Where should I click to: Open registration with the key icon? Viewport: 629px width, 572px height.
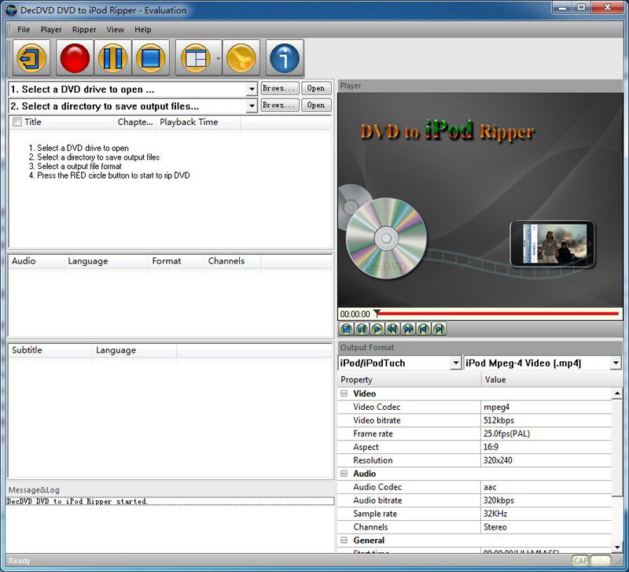point(241,58)
